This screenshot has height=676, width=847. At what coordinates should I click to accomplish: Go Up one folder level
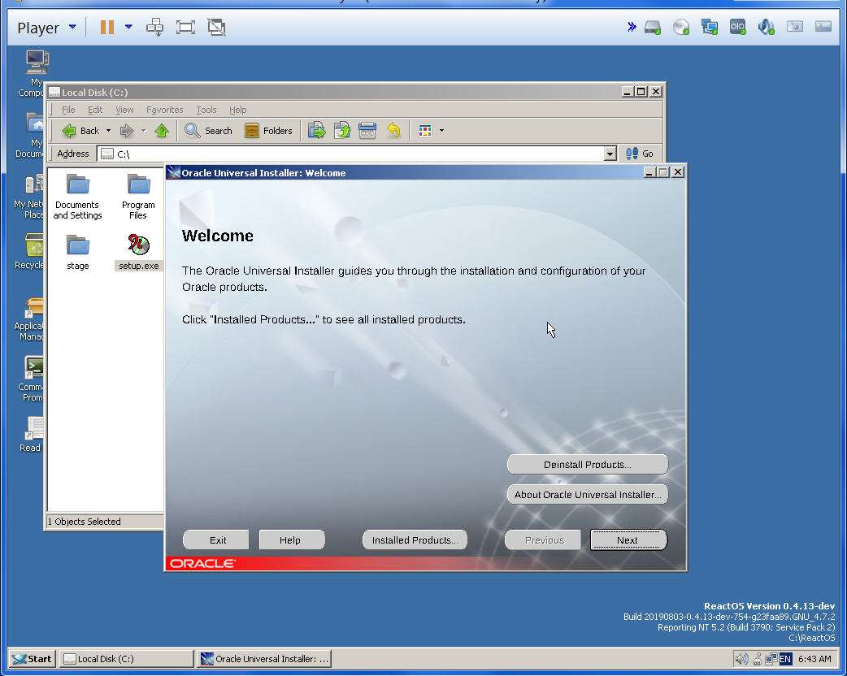pos(162,131)
